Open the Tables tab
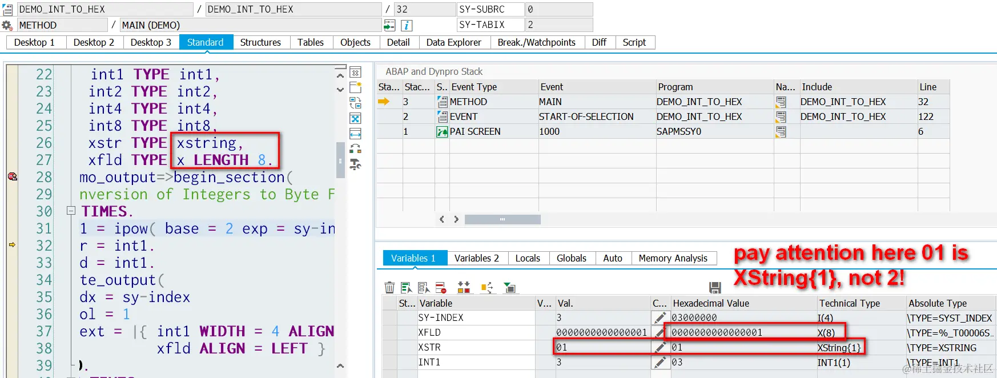Viewport: 997px width, 378px height. click(x=311, y=42)
